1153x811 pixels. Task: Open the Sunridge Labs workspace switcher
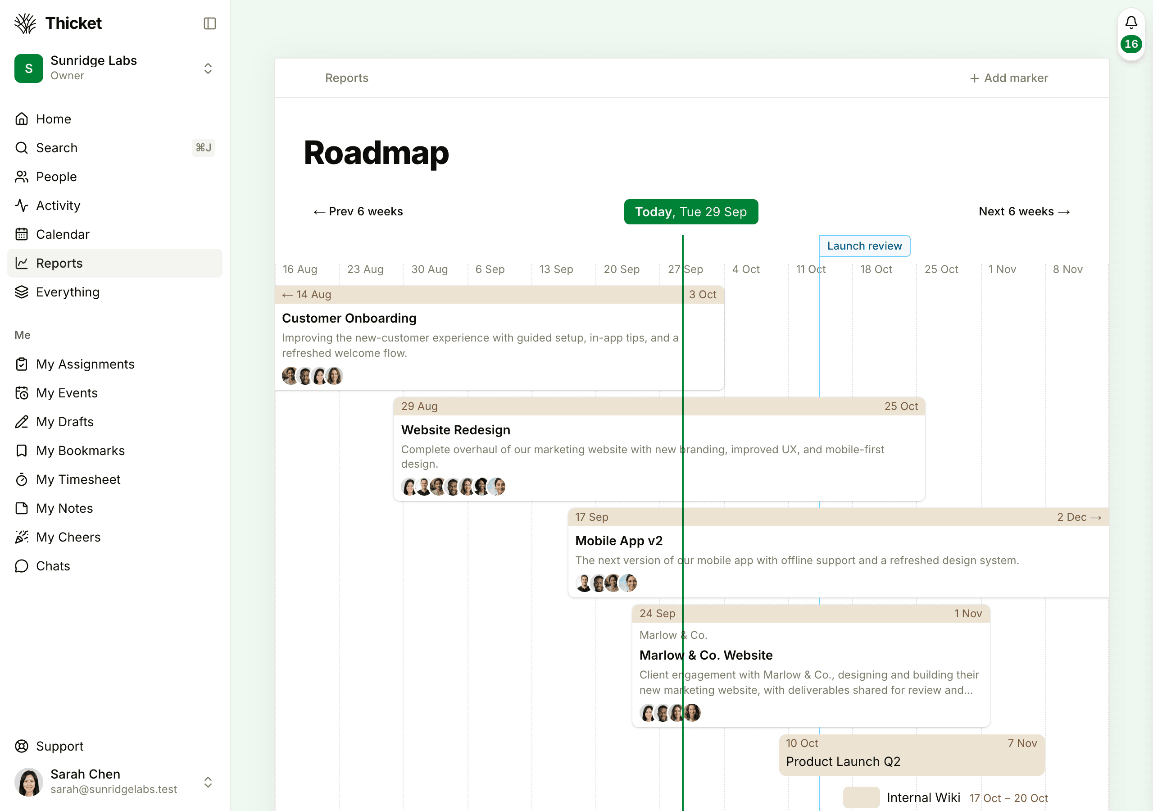[114, 68]
